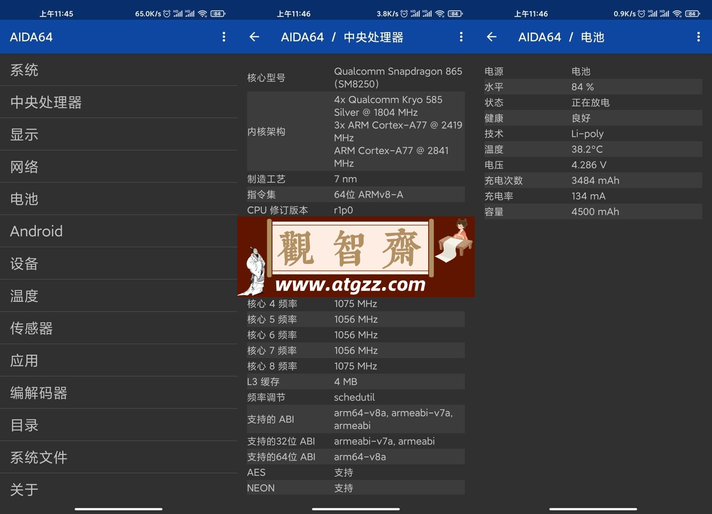Tap the schedutil 频率调节 value
Viewport: 712px width, 514px height.
point(354,397)
